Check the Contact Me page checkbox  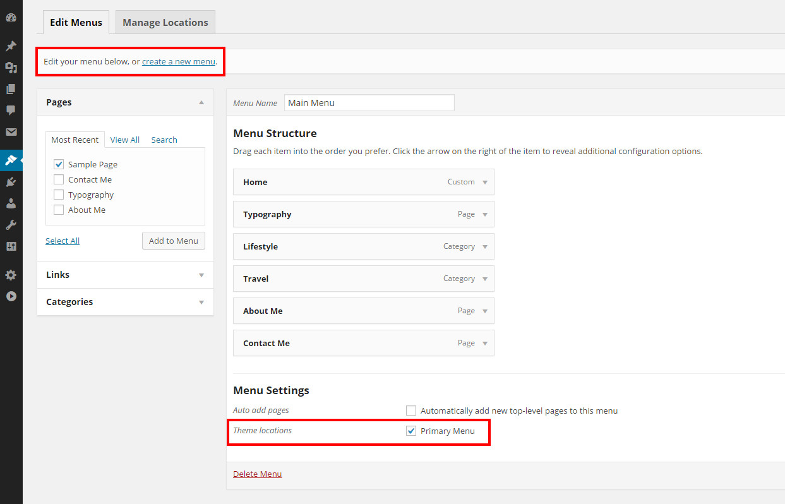pos(59,179)
